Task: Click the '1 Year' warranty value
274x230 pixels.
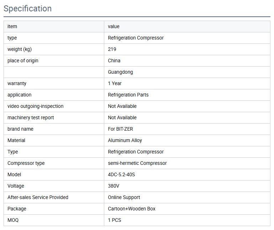Action: pyautogui.click(x=115, y=83)
